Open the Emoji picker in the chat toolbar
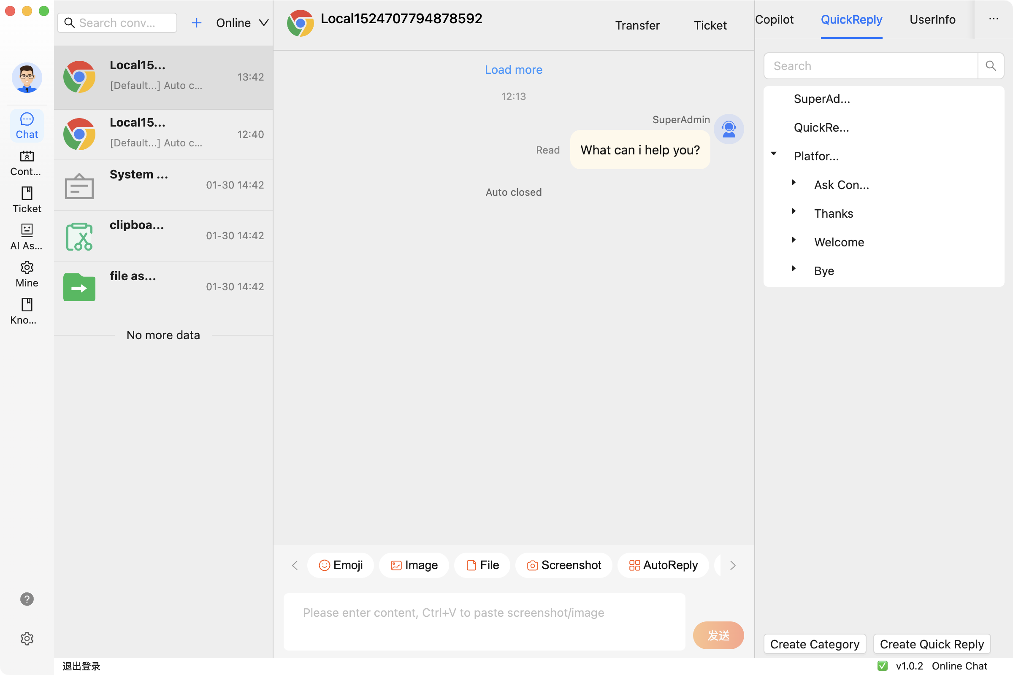The width and height of the screenshot is (1013, 675). tap(325, 565)
